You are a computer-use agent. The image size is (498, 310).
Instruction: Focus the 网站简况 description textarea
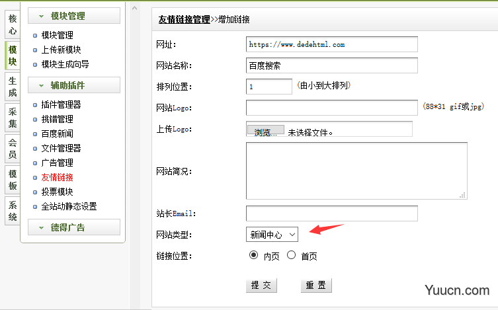[x=356, y=171]
